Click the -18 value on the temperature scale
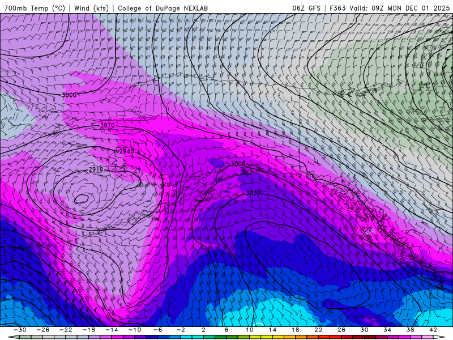 (89, 330)
